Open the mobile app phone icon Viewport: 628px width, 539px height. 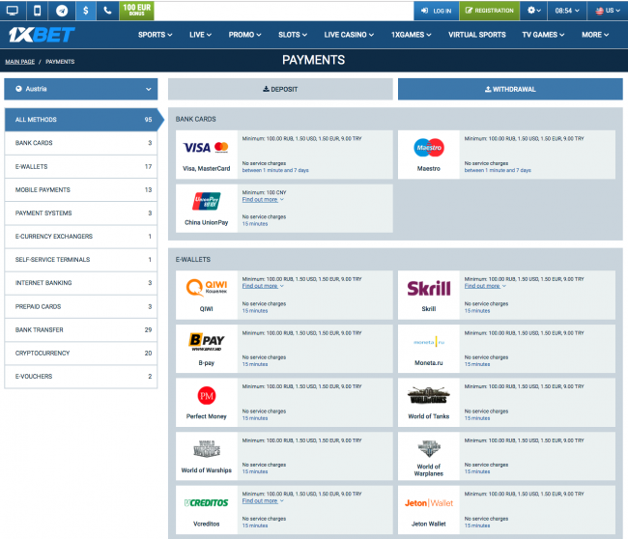pyautogui.click(x=37, y=11)
